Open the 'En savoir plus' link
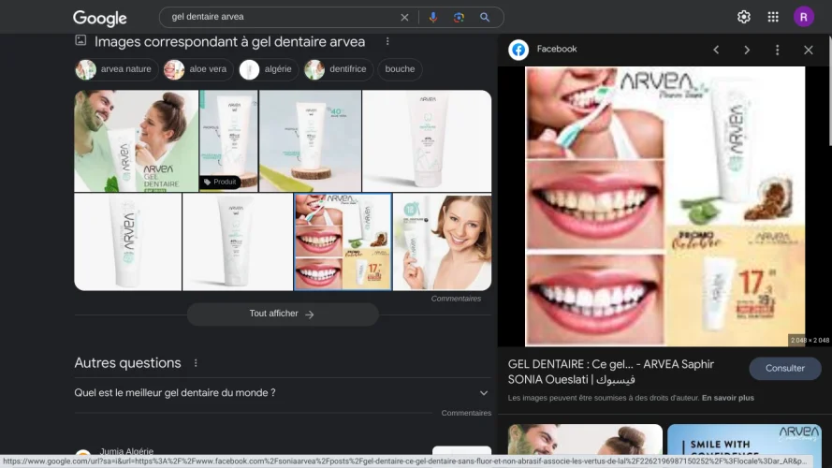Image resolution: width=832 pixels, height=468 pixels. tap(728, 398)
